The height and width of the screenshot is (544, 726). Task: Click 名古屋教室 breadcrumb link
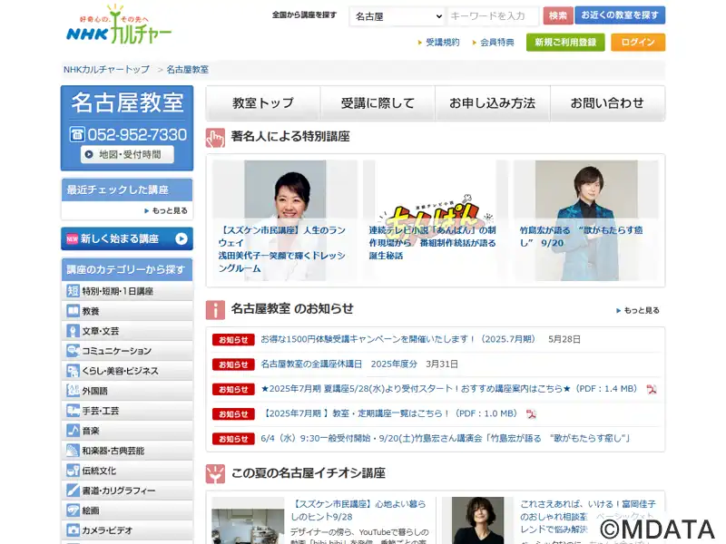(188, 70)
